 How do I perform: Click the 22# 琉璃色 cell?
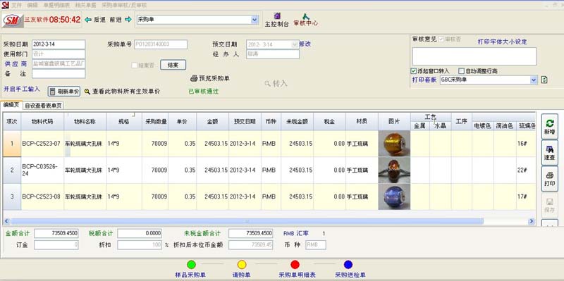pos(526,170)
